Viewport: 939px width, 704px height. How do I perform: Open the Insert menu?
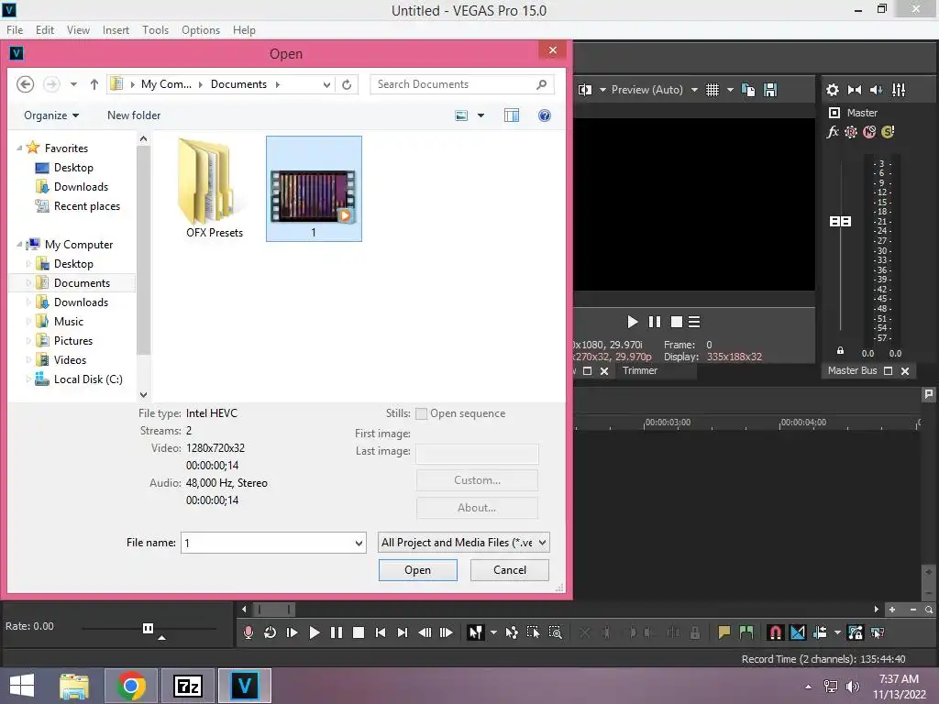pyautogui.click(x=116, y=30)
